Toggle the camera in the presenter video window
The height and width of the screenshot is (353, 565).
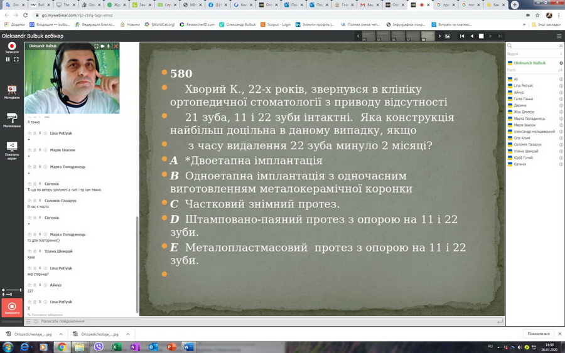pyautogui.click(x=102, y=46)
